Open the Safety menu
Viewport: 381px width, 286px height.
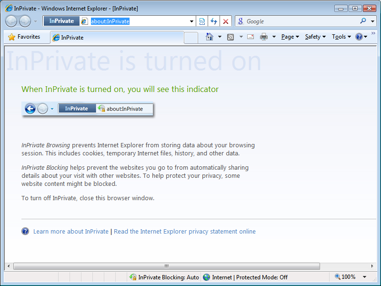point(315,37)
